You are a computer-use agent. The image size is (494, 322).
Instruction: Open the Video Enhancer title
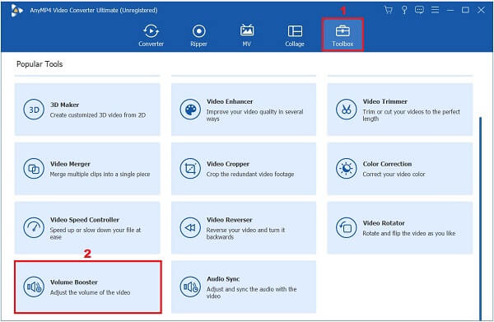230,101
